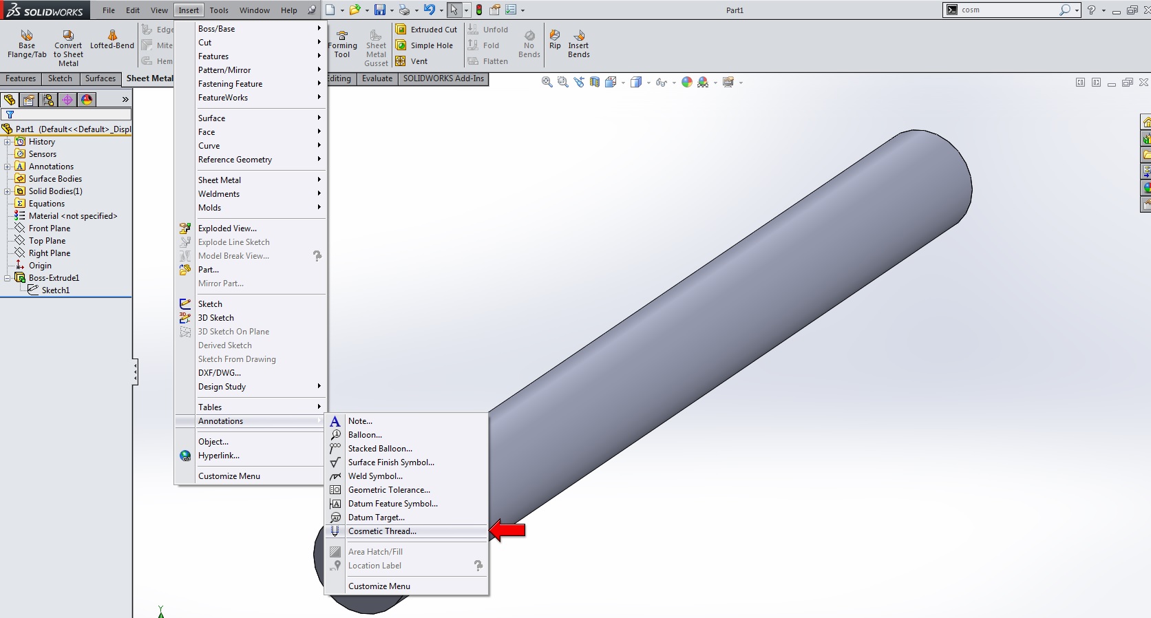Screen dimensions: 1151x618
Task: Select Front Plane in feature tree
Action: pos(49,228)
